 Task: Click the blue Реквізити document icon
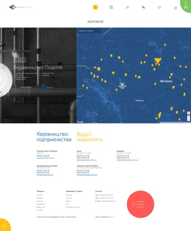point(44,88)
